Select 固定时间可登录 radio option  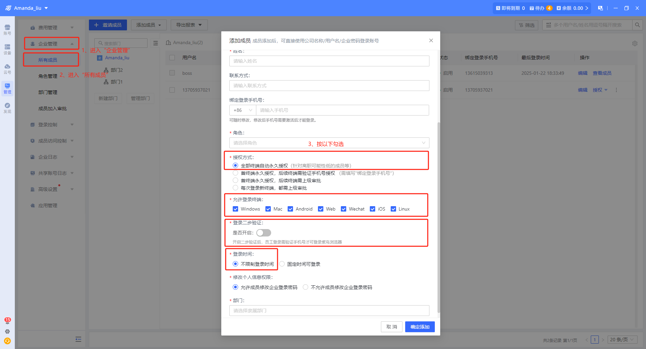tap(282, 264)
